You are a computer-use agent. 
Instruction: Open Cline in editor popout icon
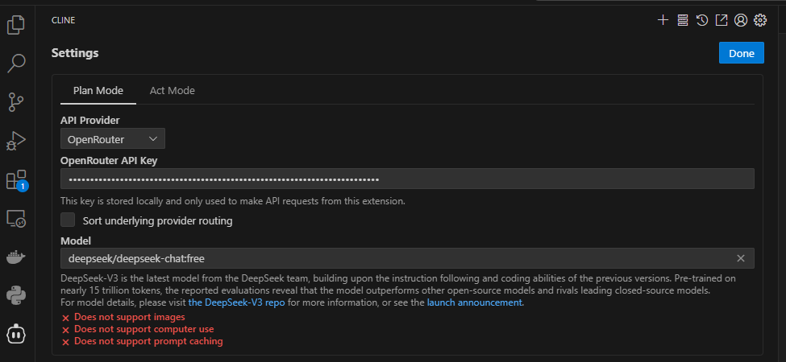click(721, 20)
